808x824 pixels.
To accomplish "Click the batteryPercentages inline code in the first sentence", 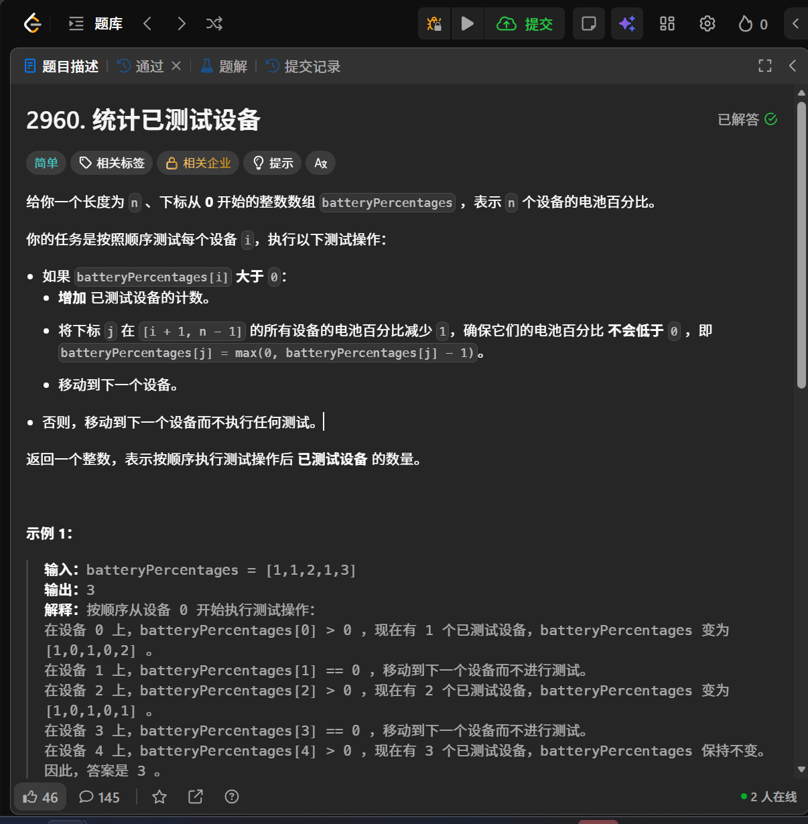I will coord(387,202).
